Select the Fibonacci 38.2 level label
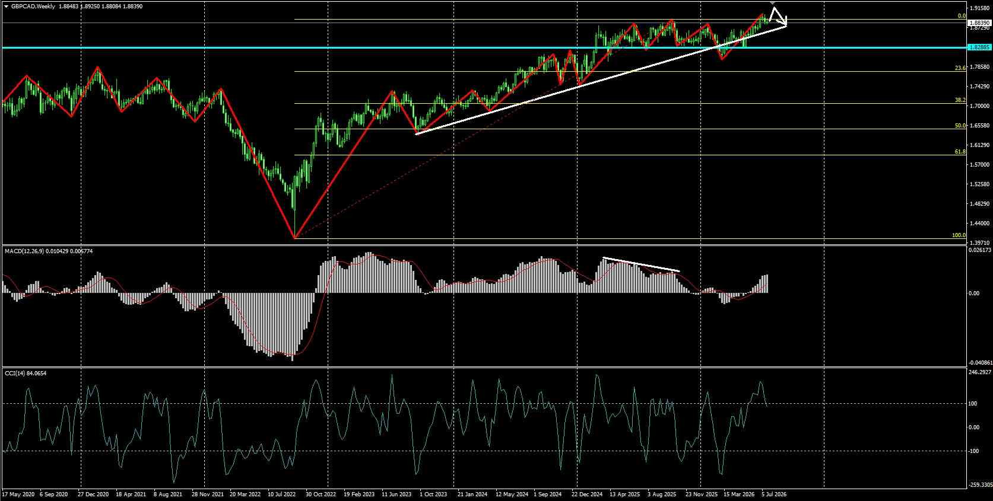Screen dimensions: 993x501 [x=960, y=100]
